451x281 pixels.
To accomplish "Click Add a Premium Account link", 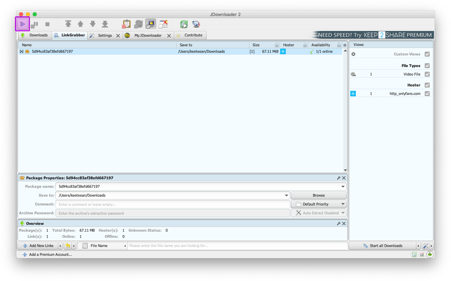I will tap(47, 254).
